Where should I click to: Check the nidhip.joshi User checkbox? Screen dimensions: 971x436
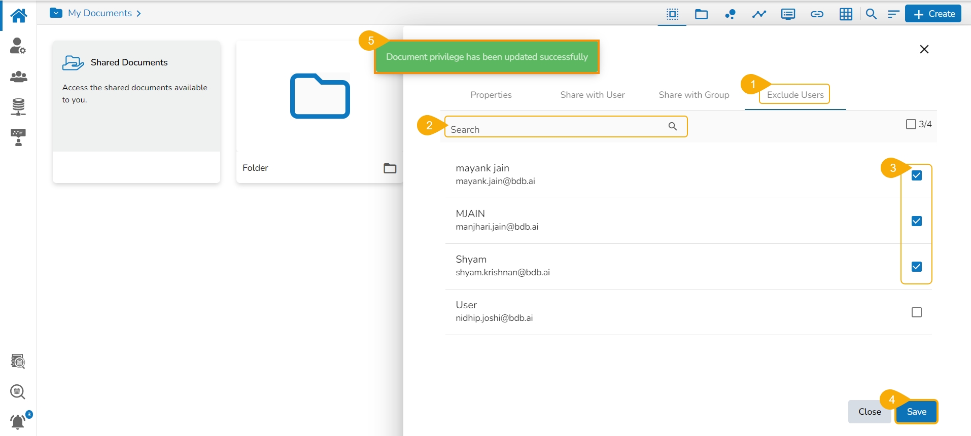tap(916, 312)
